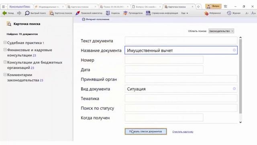Open Справочная информация
Image resolution: width=257 pixels, height=145 pixels.
point(162,13)
